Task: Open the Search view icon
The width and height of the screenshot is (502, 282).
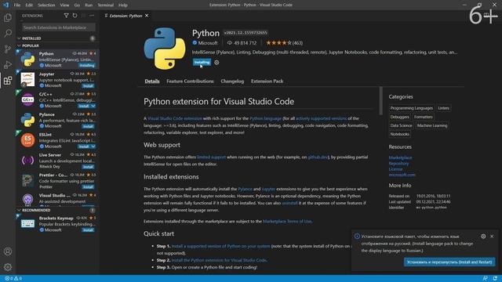Action: point(8,33)
